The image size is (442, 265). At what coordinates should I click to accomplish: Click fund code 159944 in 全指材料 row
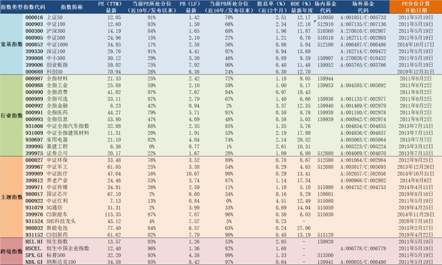325,79
